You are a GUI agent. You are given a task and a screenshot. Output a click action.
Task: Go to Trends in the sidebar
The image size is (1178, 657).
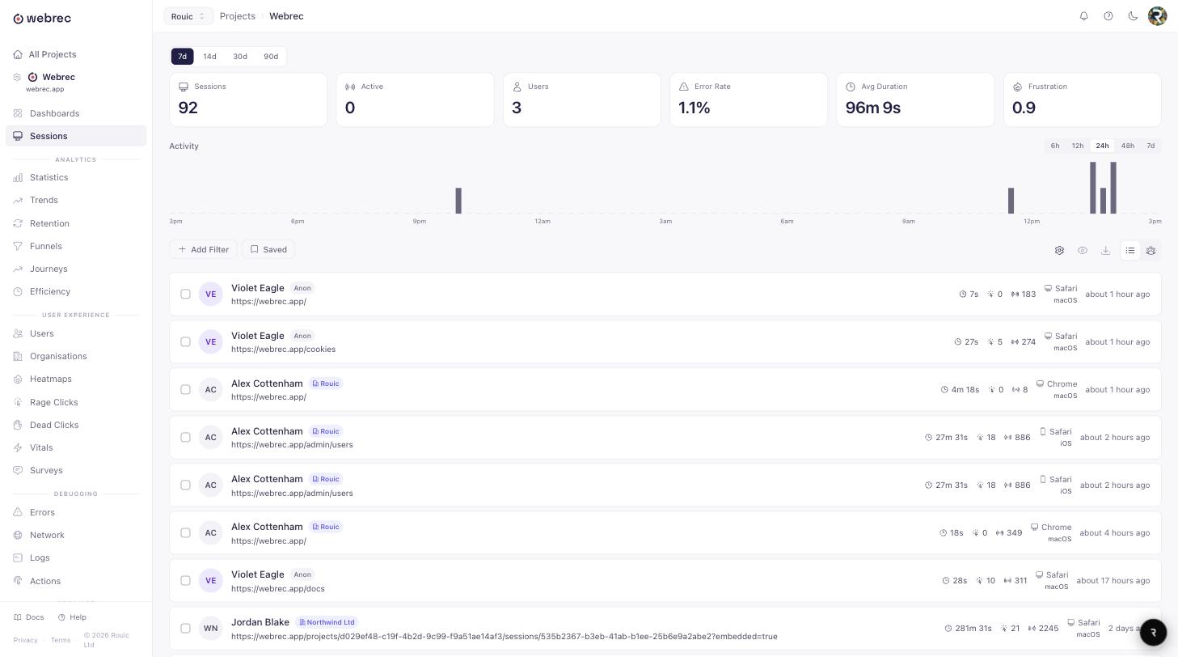76,200
